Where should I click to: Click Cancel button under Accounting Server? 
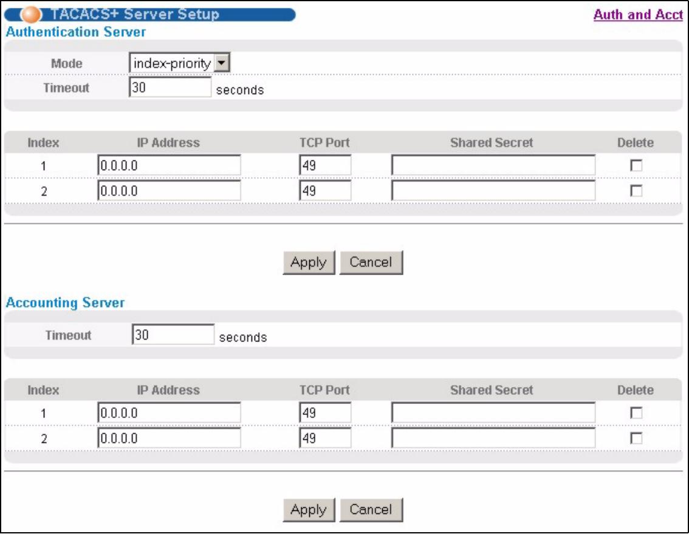click(x=371, y=510)
